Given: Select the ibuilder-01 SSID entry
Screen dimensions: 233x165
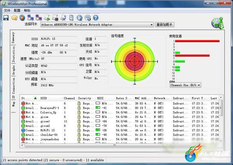Looking at the screenshot, I should pos(49,135).
